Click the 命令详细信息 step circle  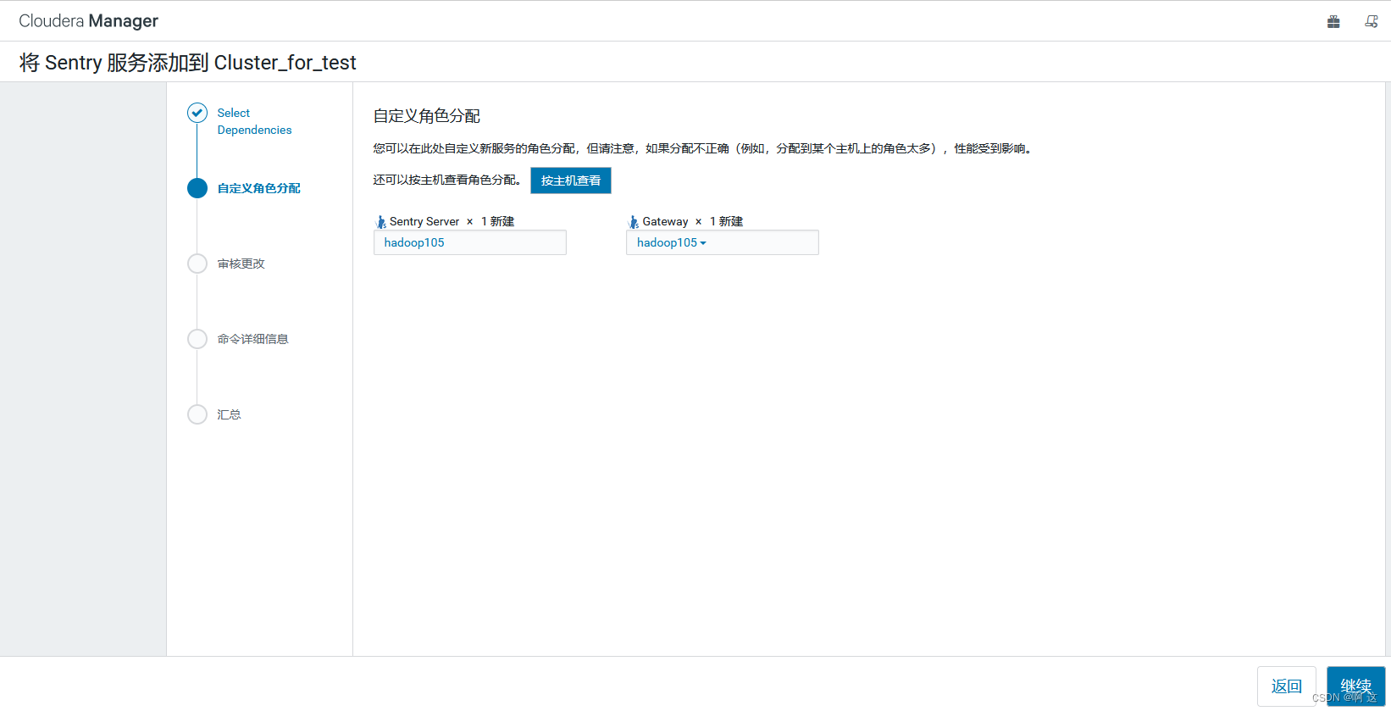(197, 339)
